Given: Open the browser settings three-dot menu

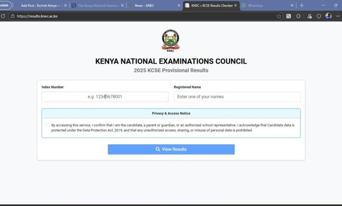Looking at the screenshot, I should [x=338, y=16].
